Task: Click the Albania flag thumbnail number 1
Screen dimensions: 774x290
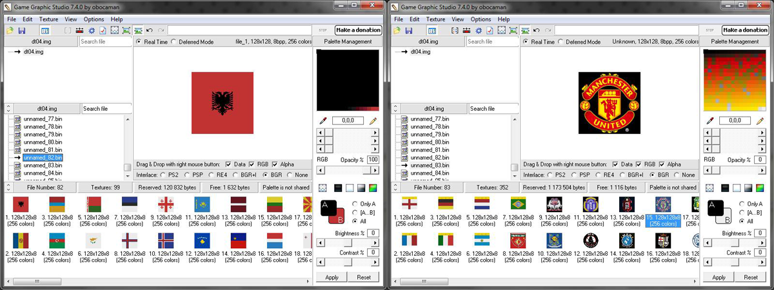Action: [21, 204]
